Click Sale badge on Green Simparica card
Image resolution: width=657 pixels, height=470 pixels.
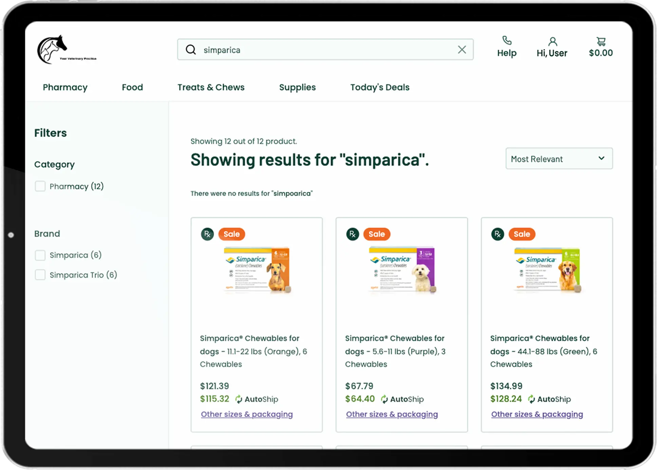click(x=522, y=234)
